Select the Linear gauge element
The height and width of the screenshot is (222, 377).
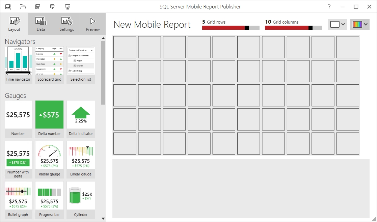(81, 160)
